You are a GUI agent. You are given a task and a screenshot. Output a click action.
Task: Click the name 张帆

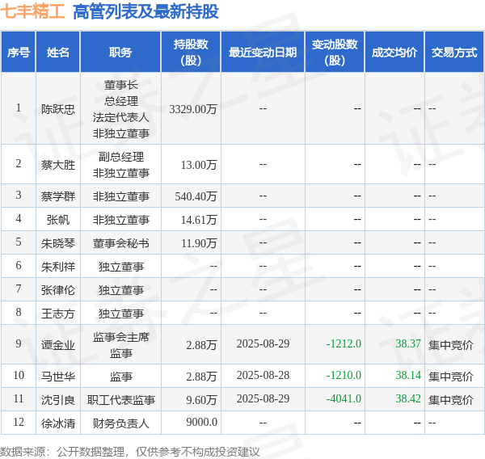coord(58,220)
